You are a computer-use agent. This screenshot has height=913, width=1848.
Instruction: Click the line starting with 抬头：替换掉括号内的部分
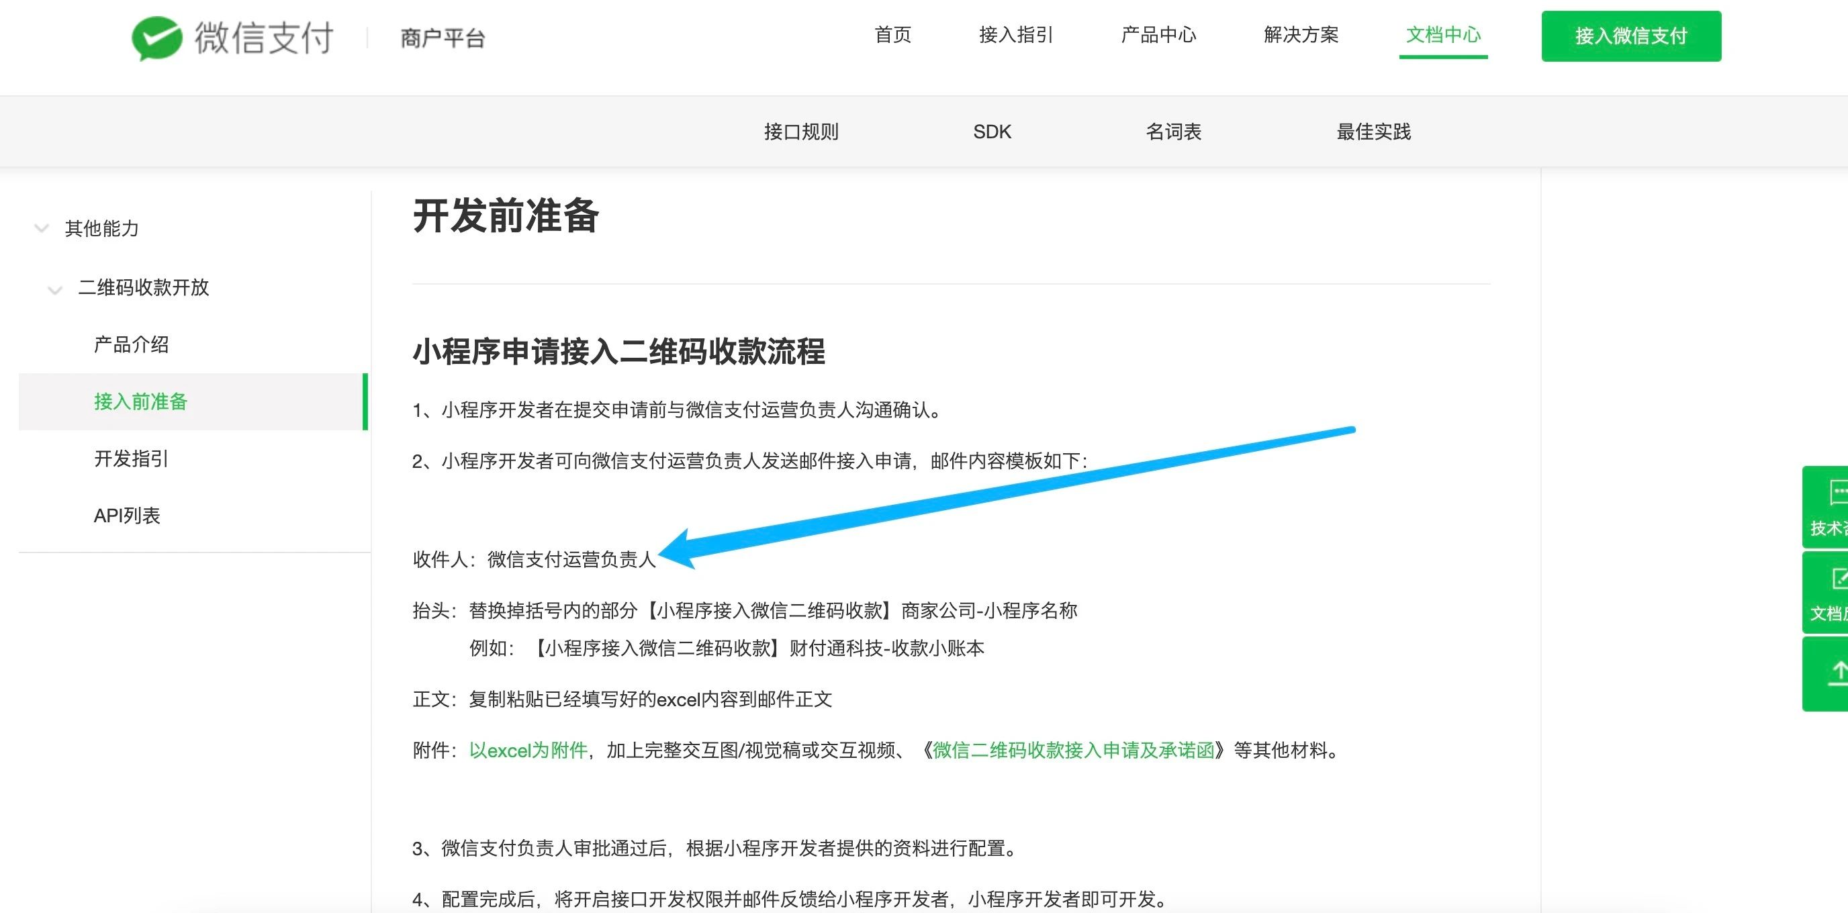click(x=745, y=610)
